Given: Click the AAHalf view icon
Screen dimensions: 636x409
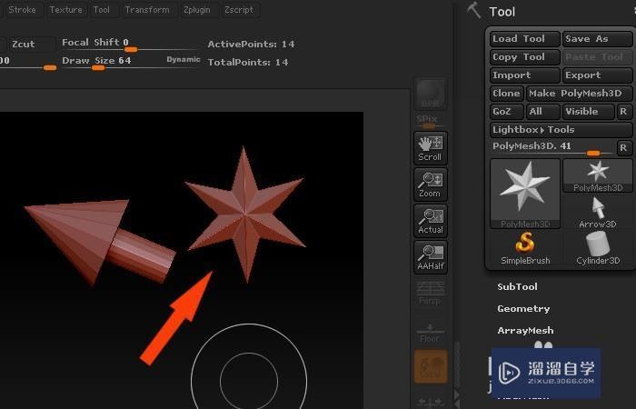Looking at the screenshot, I should point(431,257).
